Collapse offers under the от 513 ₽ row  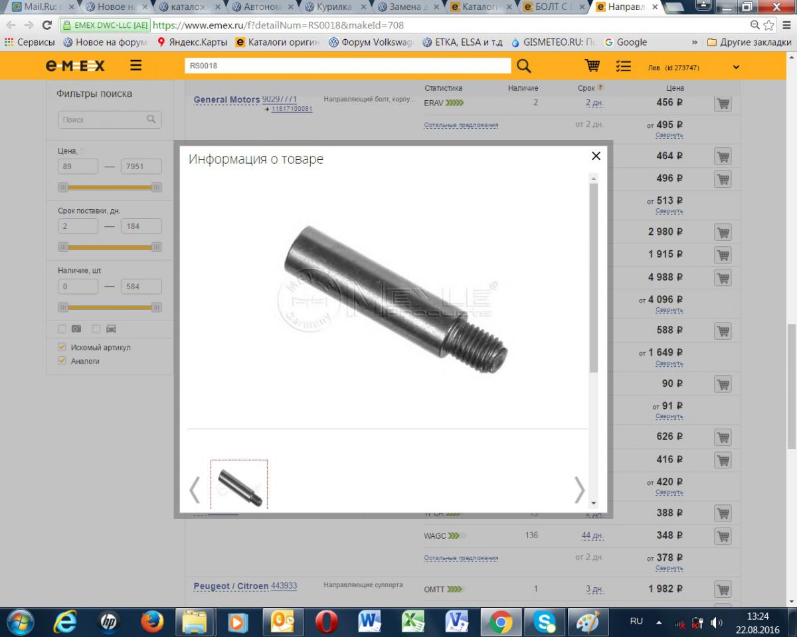click(x=669, y=211)
